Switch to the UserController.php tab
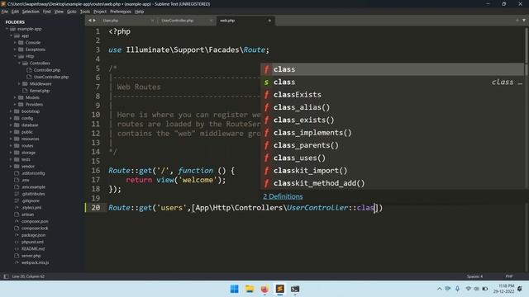Screen dimensions: 529x297 click(178, 21)
